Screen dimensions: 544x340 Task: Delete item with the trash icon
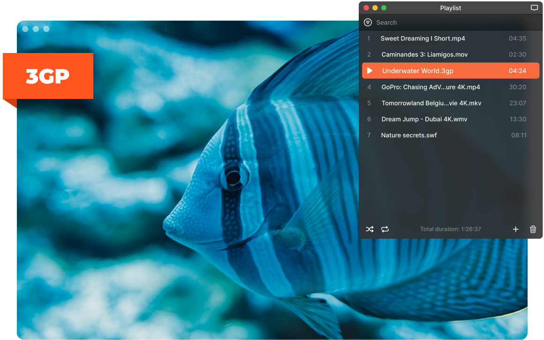[x=533, y=229]
